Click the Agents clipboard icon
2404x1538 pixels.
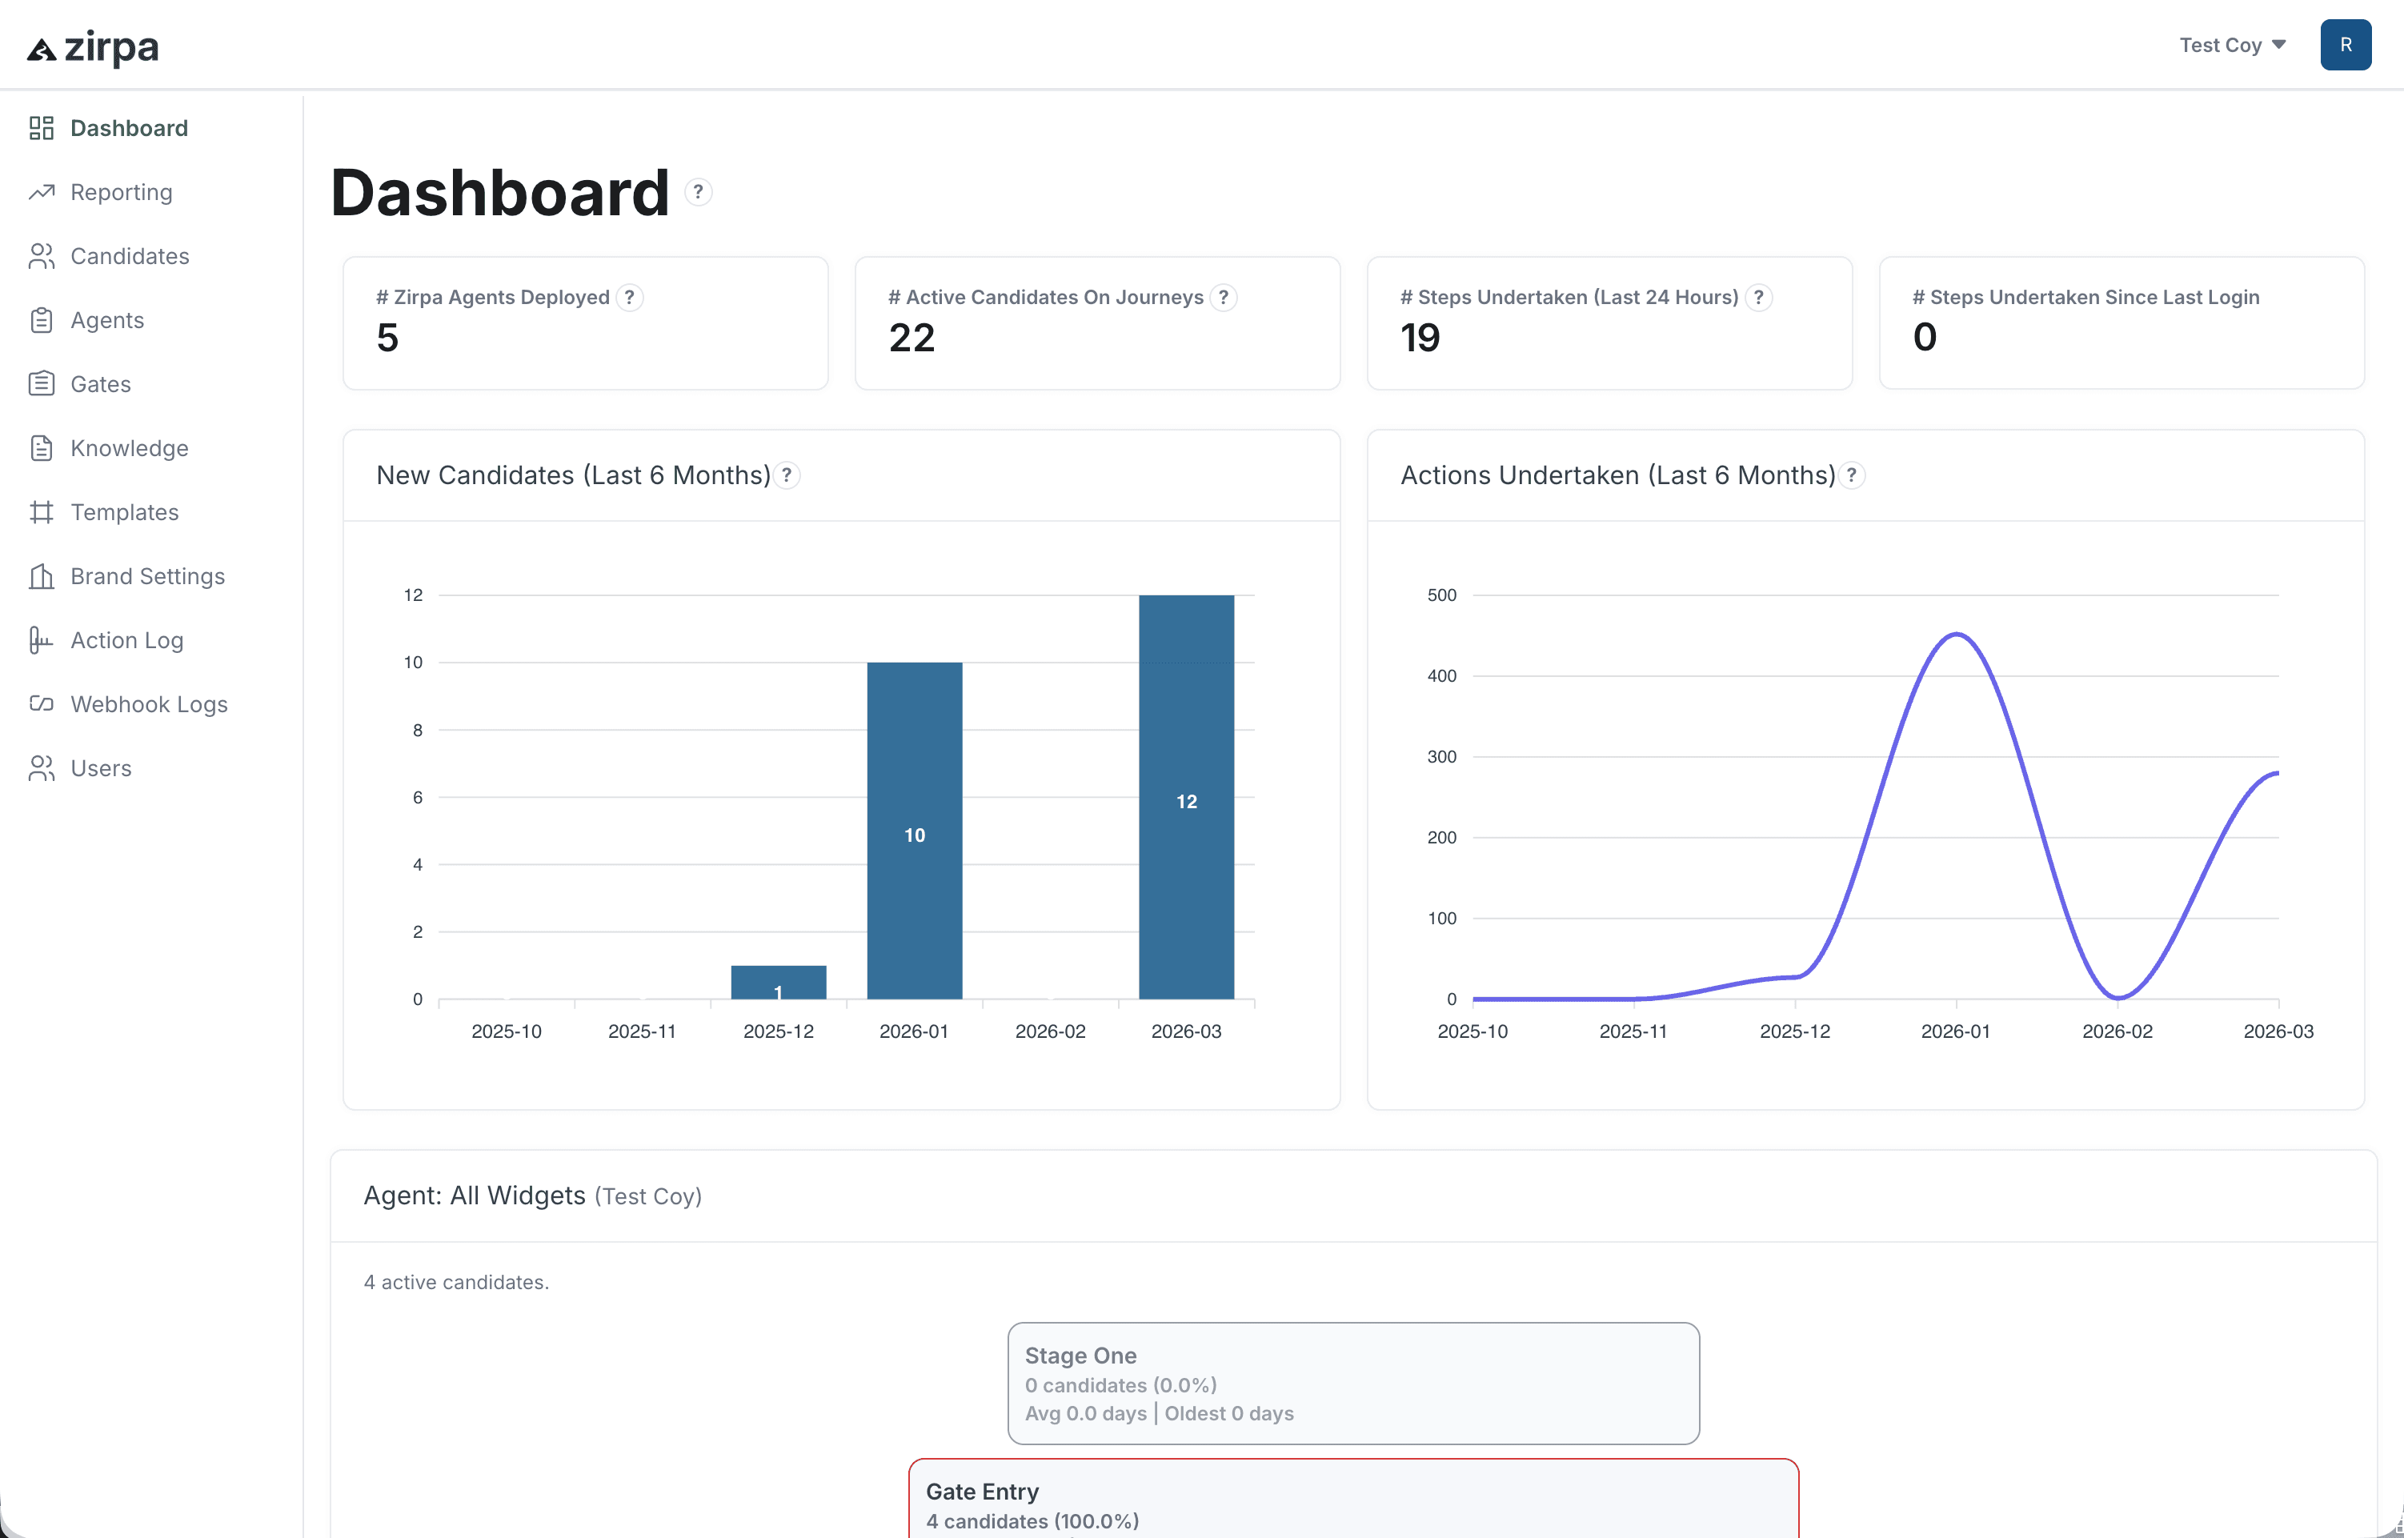point(41,321)
